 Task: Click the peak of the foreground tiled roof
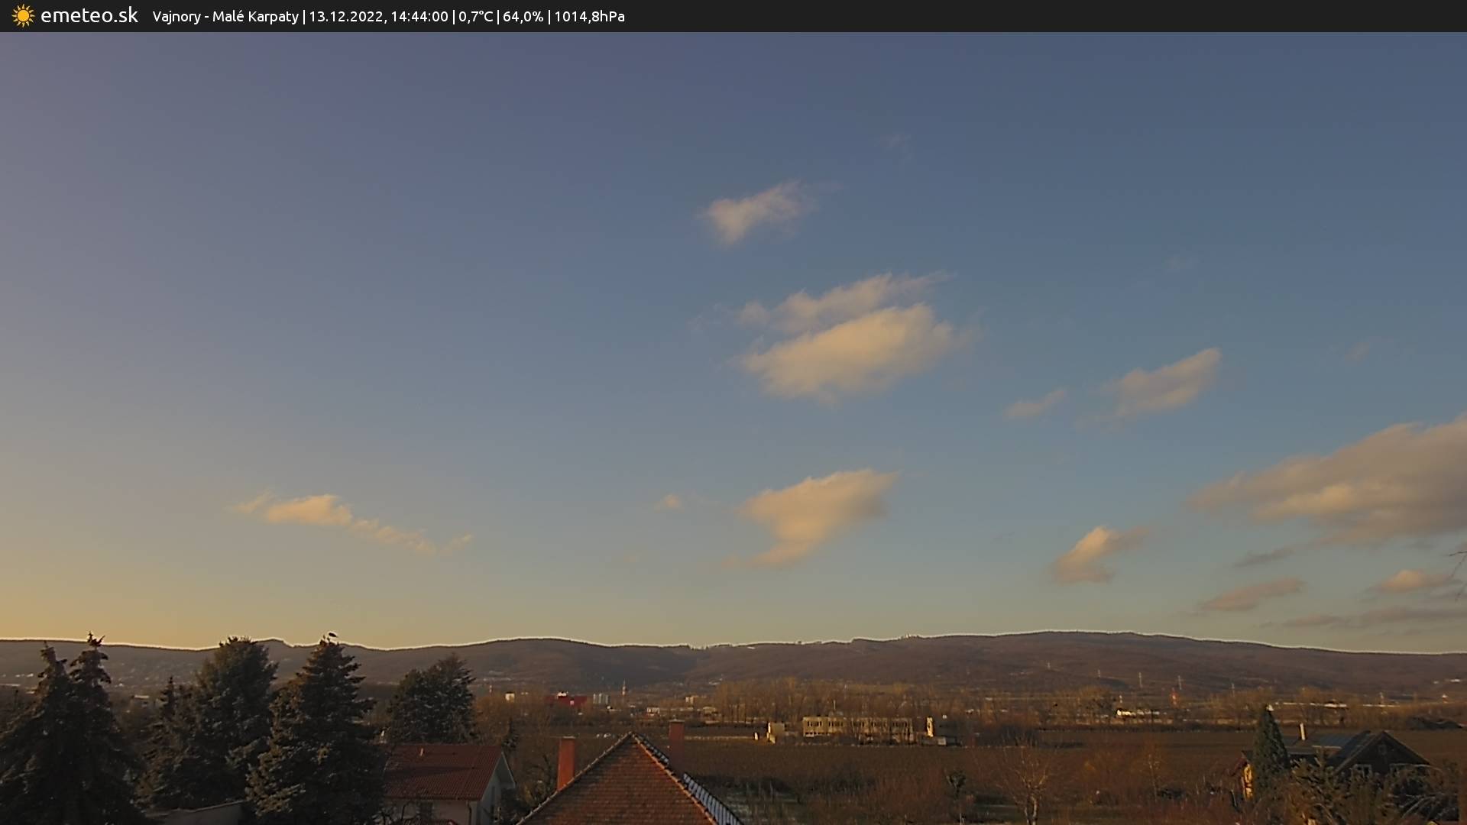pyautogui.click(x=633, y=735)
